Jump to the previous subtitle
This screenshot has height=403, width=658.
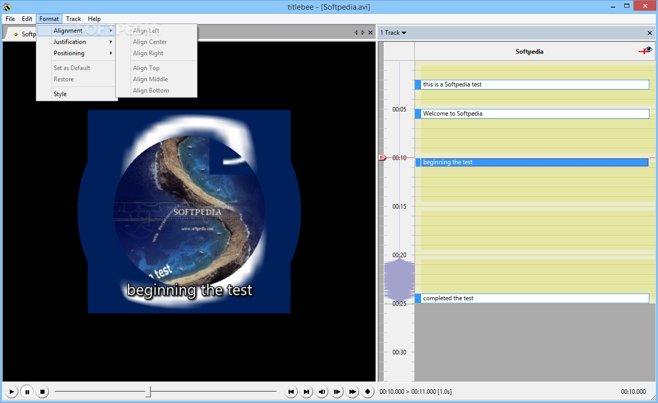click(x=291, y=392)
